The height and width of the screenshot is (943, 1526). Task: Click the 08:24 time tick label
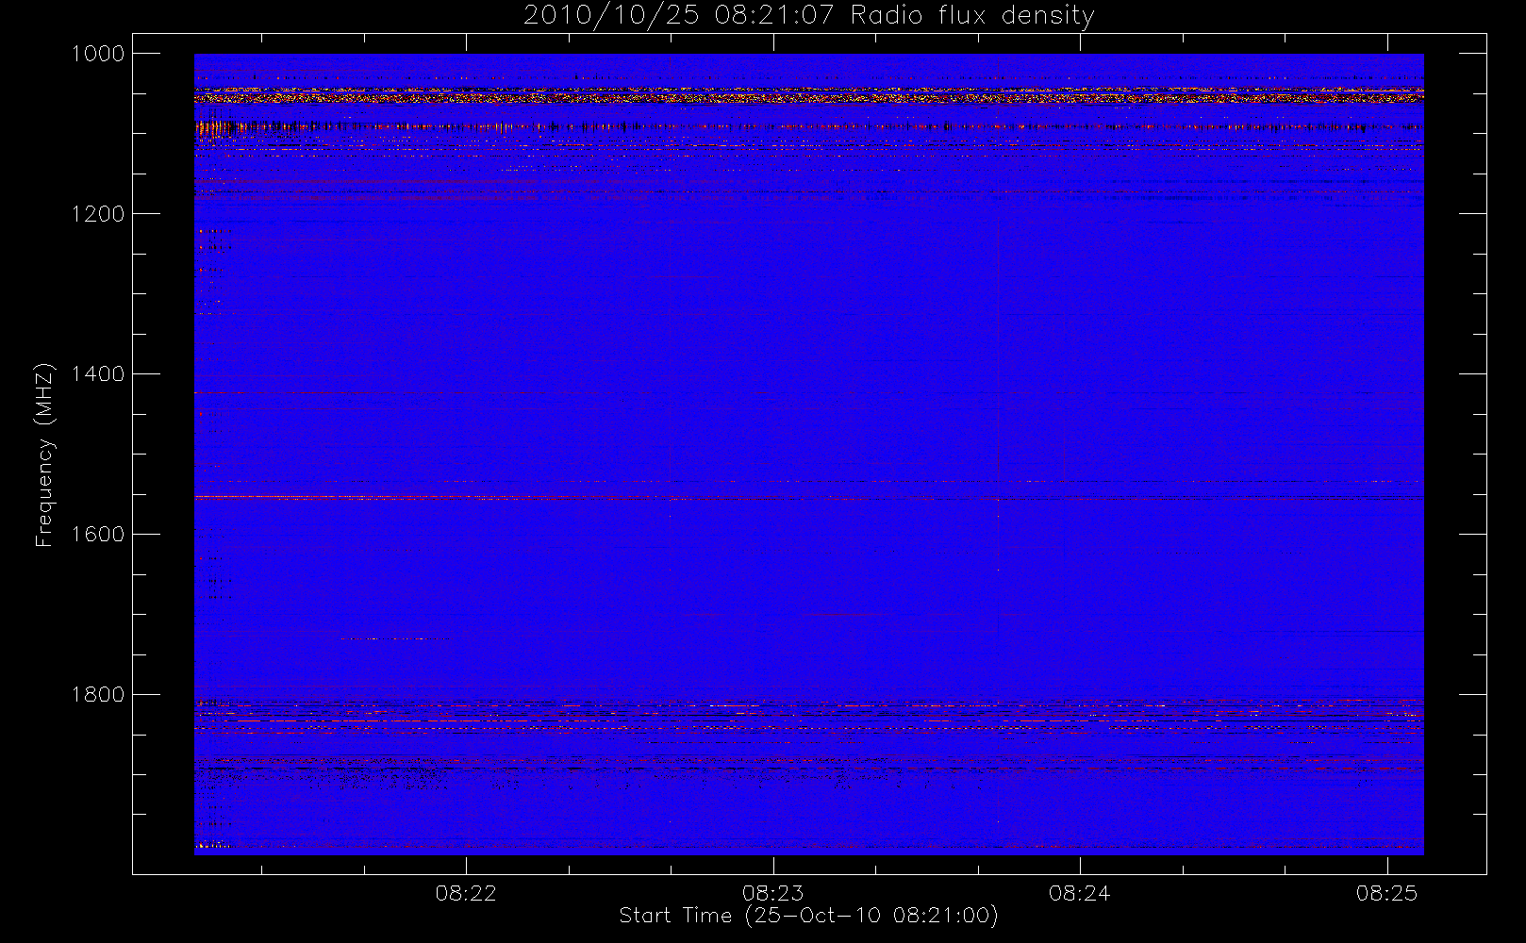tap(1080, 893)
